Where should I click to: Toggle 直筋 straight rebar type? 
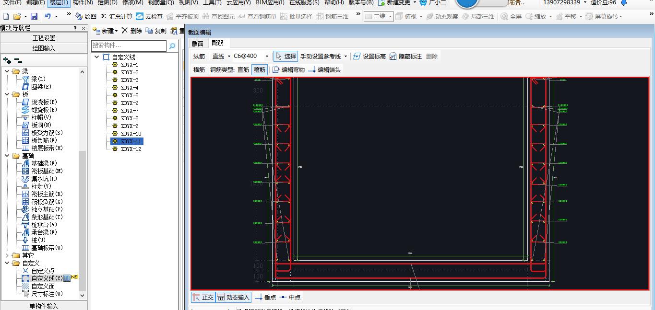tap(243, 69)
